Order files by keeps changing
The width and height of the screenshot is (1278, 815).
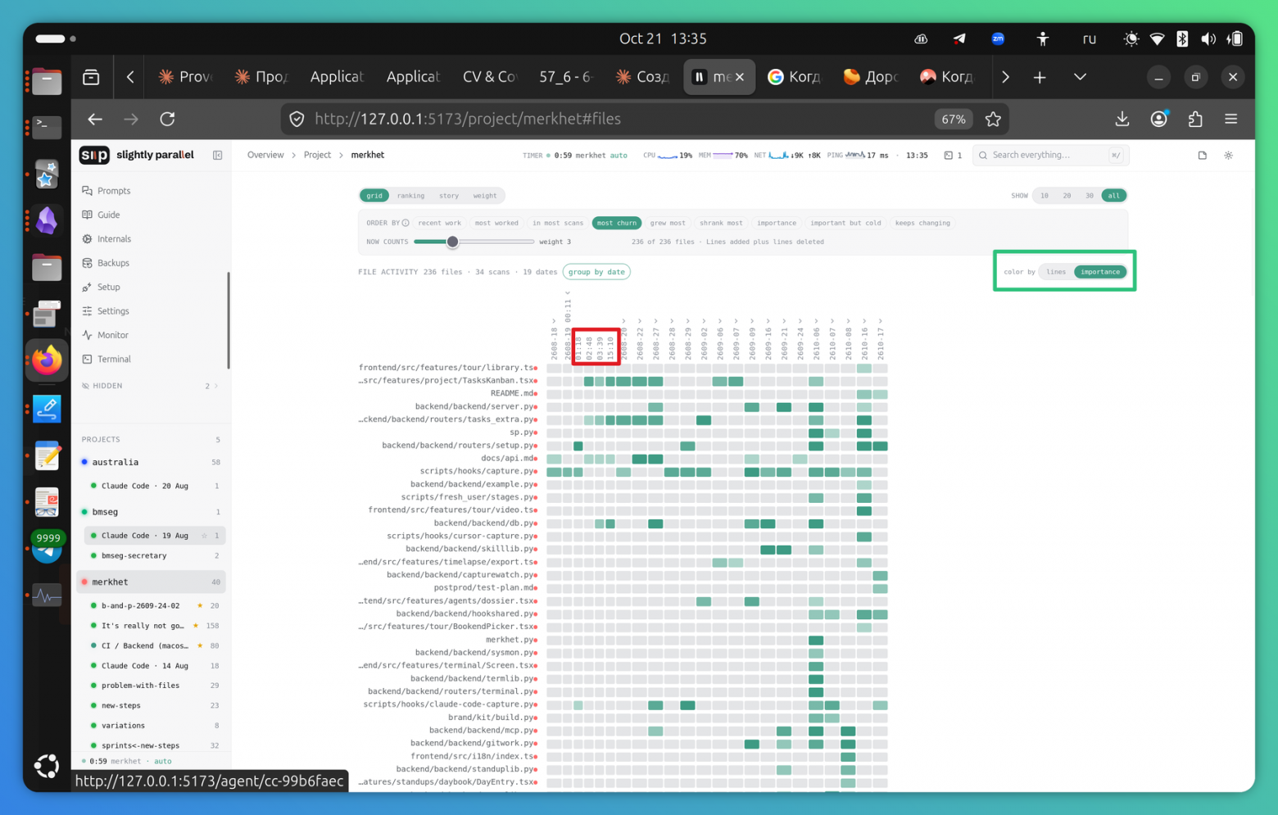tap(922, 223)
